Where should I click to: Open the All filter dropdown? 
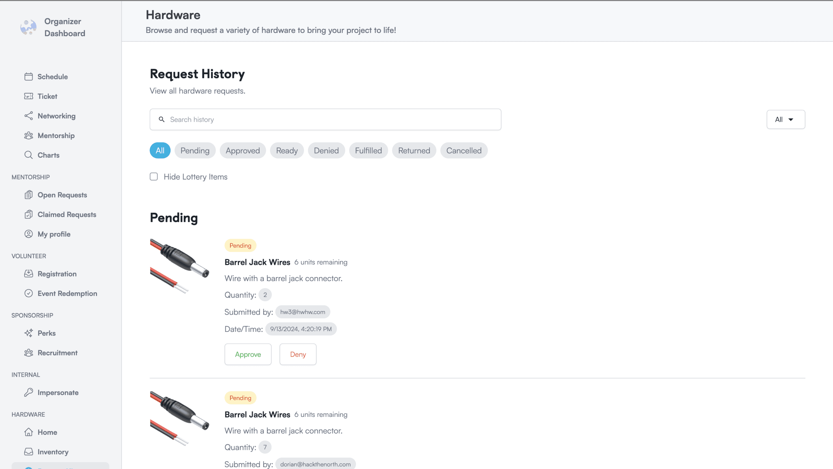tap(785, 120)
